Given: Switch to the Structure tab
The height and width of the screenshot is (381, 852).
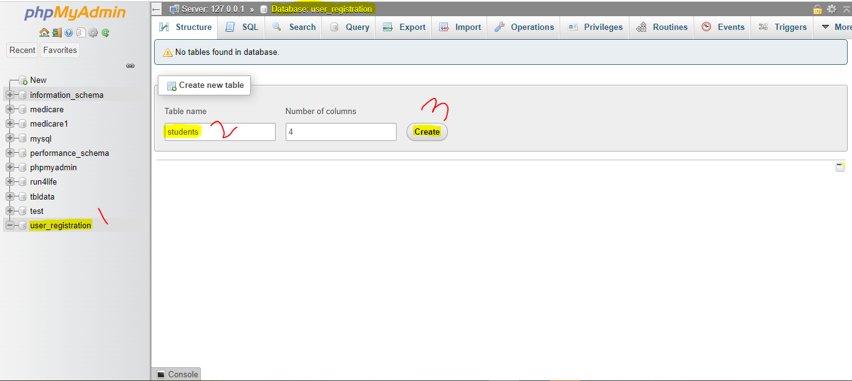Looking at the screenshot, I should pyautogui.click(x=185, y=27).
